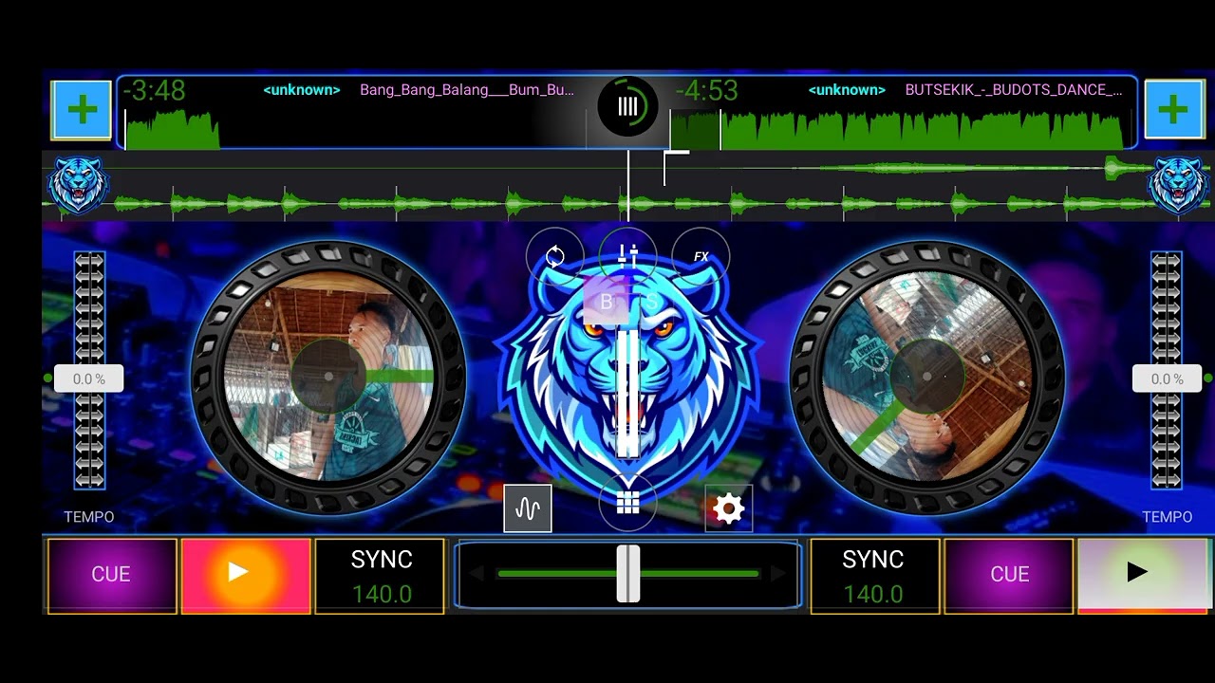Click the left deck <unknown> artist label
Screen dimensions: 1215x683
click(x=302, y=90)
